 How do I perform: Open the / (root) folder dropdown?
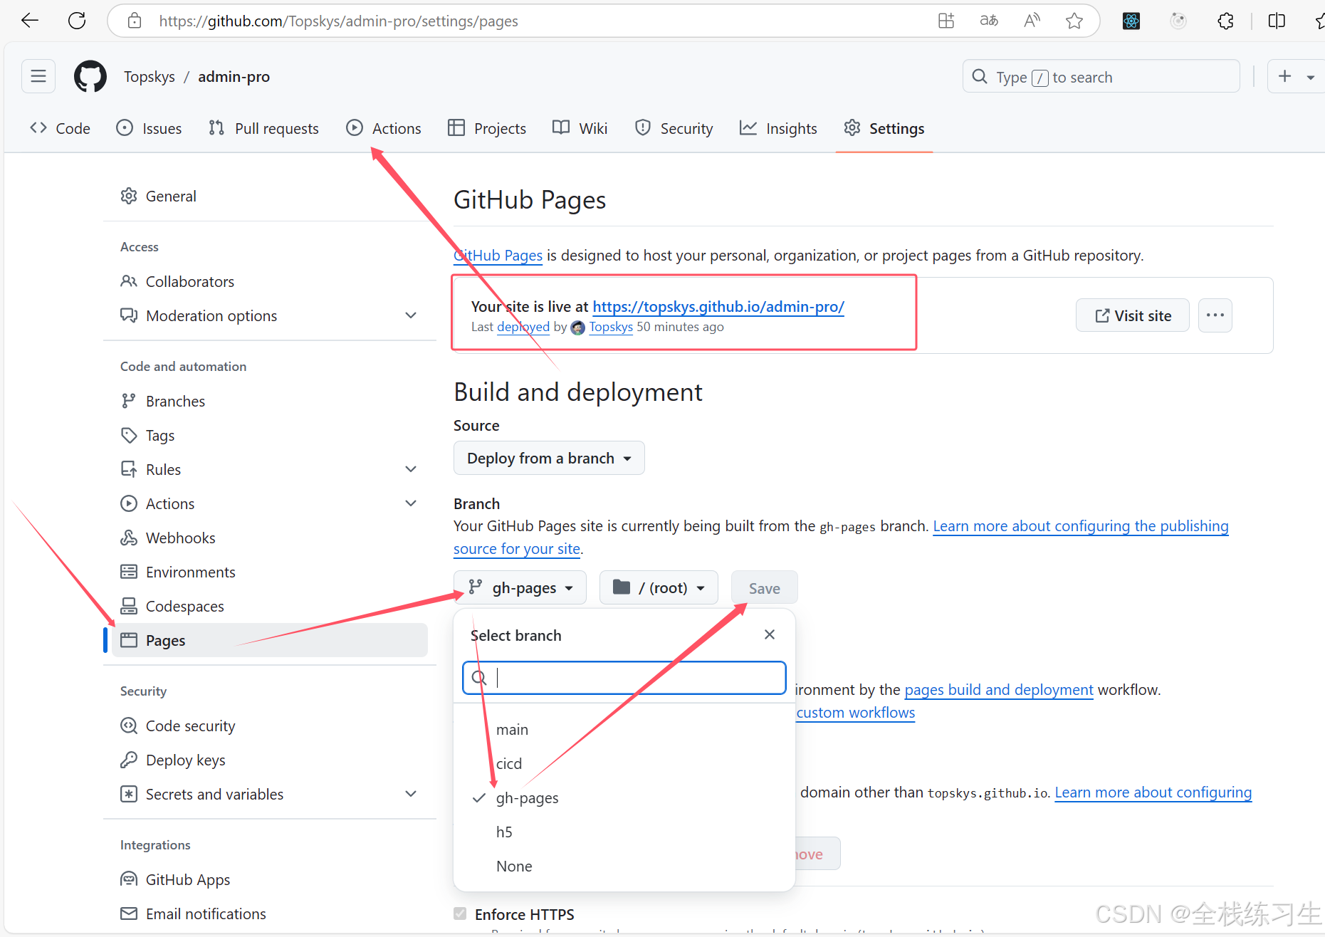point(659,587)
